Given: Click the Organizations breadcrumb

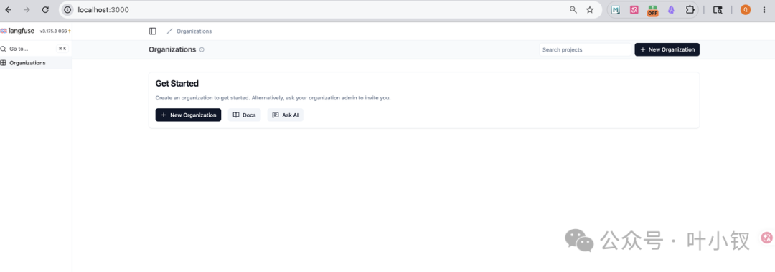Looking at the screenshot, I should 194,31.
